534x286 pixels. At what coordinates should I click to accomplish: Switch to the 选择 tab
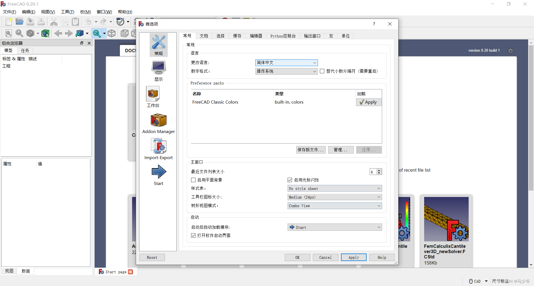[x=221, y=36]
